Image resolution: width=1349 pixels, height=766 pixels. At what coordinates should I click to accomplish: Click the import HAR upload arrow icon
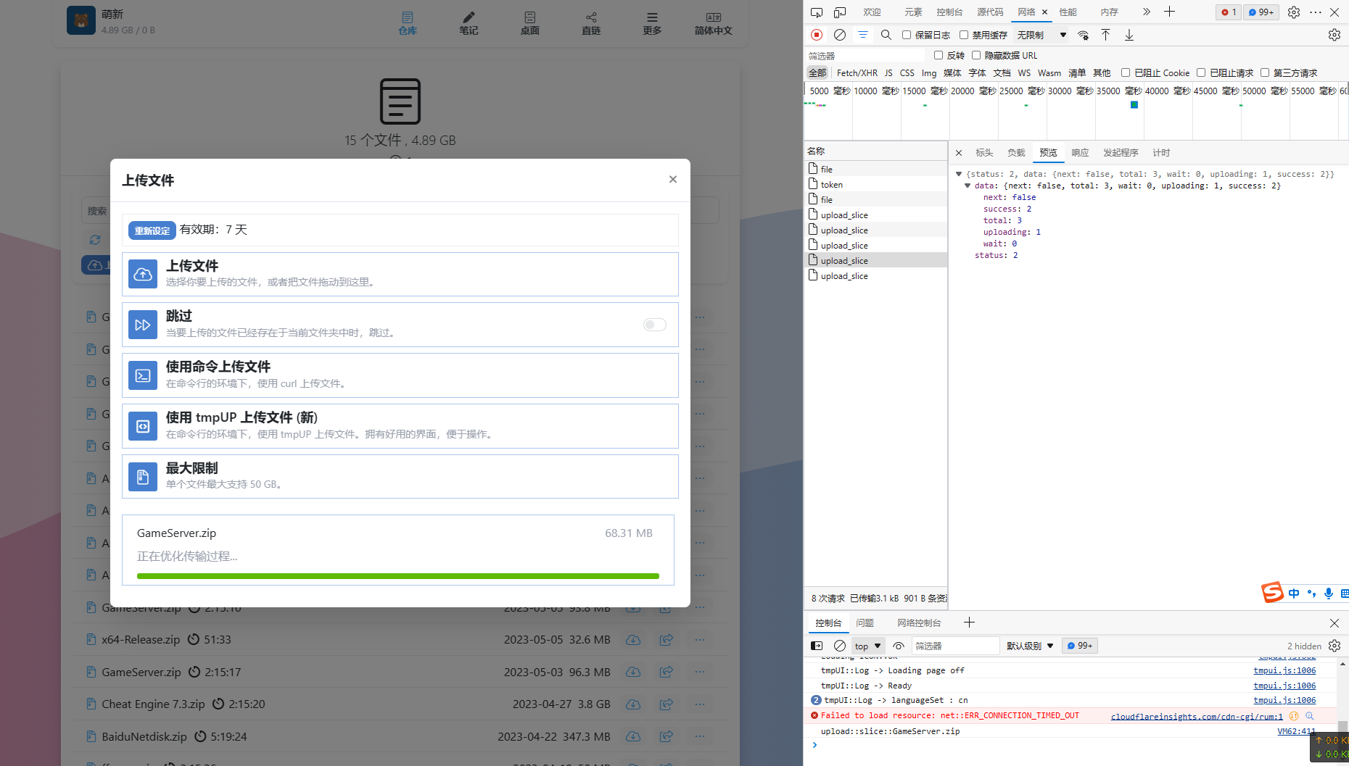click(x=1106, y=35)
